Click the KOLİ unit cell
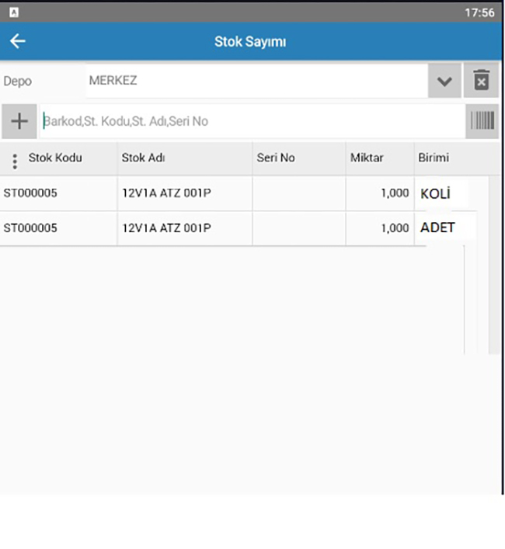 (435, 193)
